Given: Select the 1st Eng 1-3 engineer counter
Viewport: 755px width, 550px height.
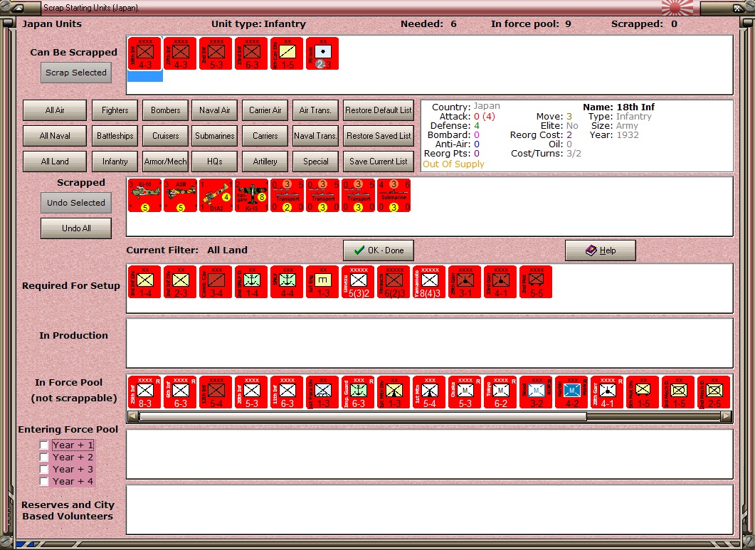Looking at the screenshot, I should (322, 282).
